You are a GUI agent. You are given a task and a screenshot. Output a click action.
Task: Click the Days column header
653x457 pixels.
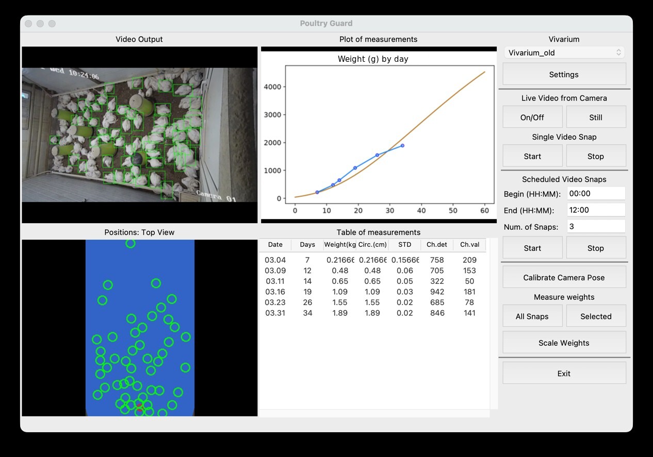click(x=307, y=245)
